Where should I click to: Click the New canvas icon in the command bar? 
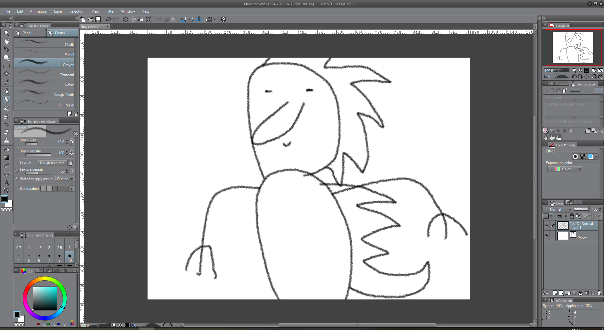click(x=83, y=20)
